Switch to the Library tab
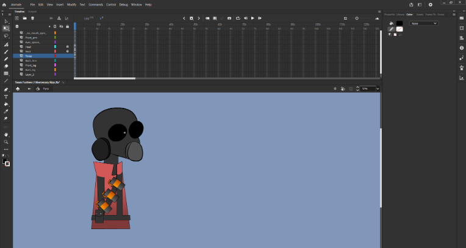This screenshot has height=248, width=466. pos(400,14)
